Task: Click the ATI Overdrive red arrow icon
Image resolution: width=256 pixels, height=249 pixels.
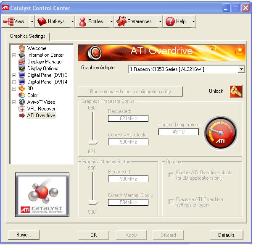Action: point(22,115)
